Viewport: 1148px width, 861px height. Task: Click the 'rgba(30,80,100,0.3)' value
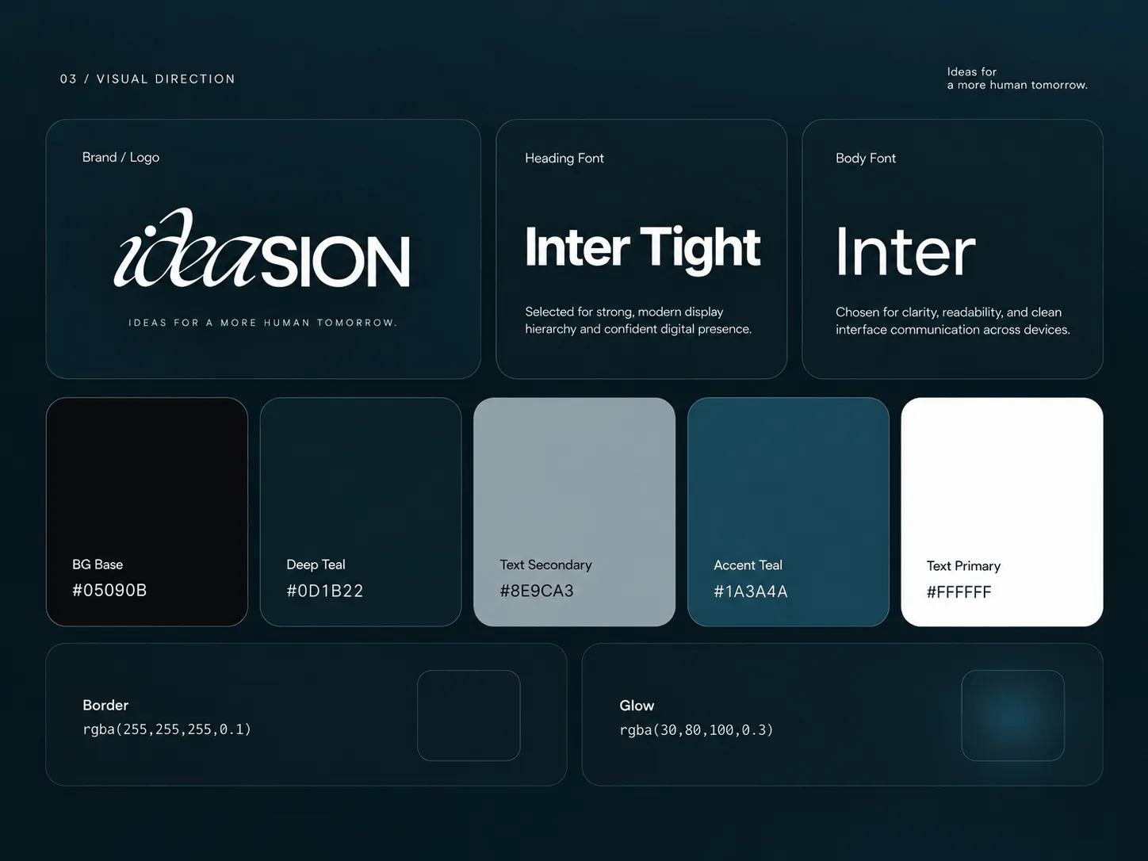click(x=696, y=730)
